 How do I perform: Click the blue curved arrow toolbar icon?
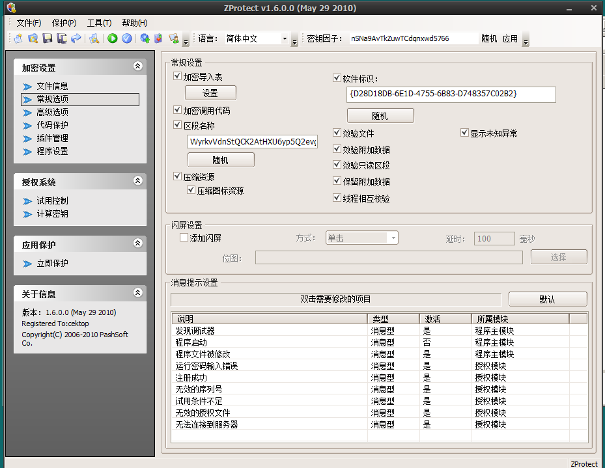[x=76, y=38]
